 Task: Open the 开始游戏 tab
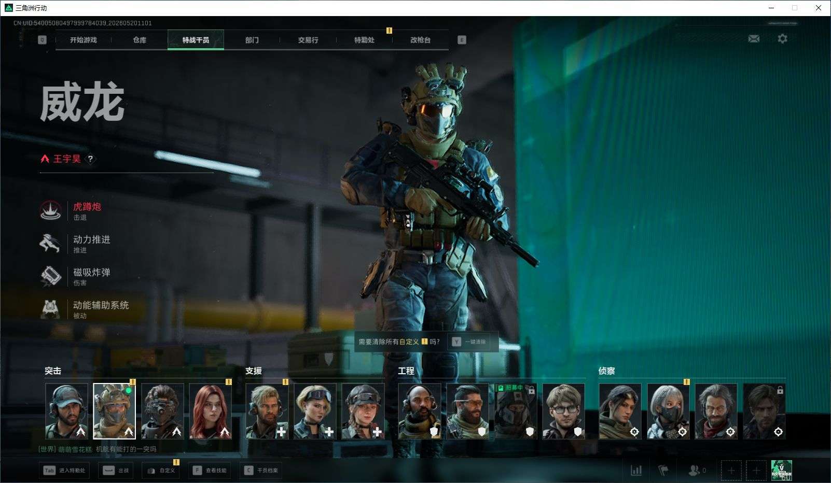point(84,40)
